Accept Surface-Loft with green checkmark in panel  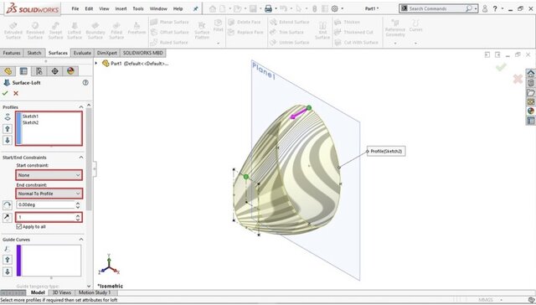pos(5,93)
